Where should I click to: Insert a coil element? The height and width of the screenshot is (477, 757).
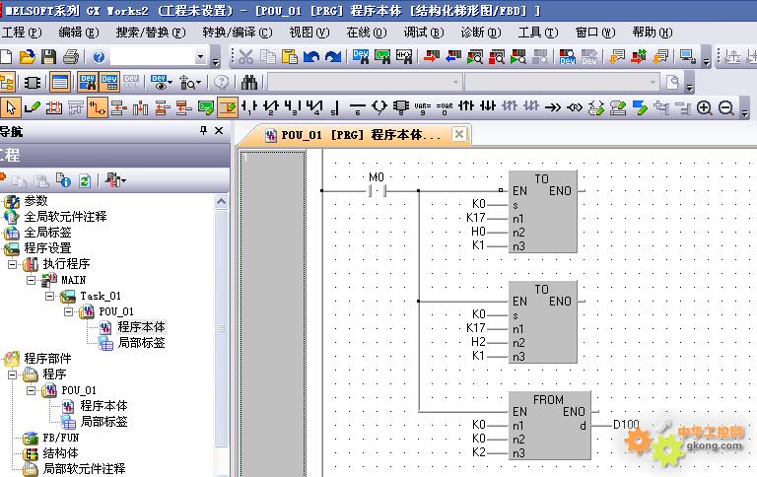coord(379,107)
